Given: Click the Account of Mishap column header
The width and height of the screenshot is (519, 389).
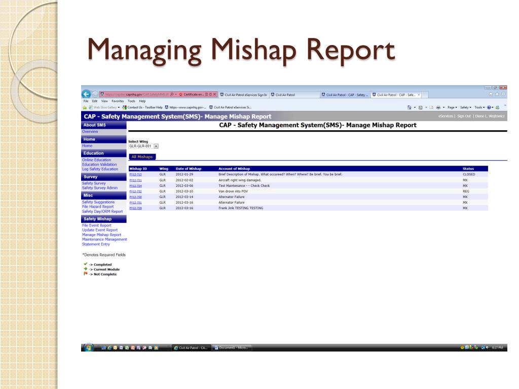Looking at the screenshot, I should (x=234, y=169).
